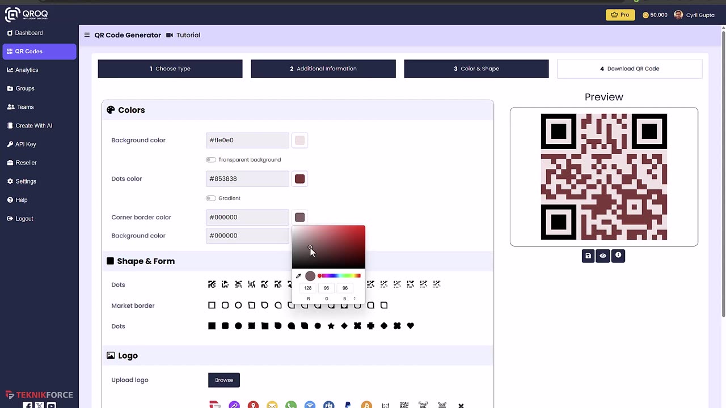Image resolution: width=726 pixels, height=408 pixels.
Task: Open Dashboard in the sidebar
Action: click(x=39, y=33)
